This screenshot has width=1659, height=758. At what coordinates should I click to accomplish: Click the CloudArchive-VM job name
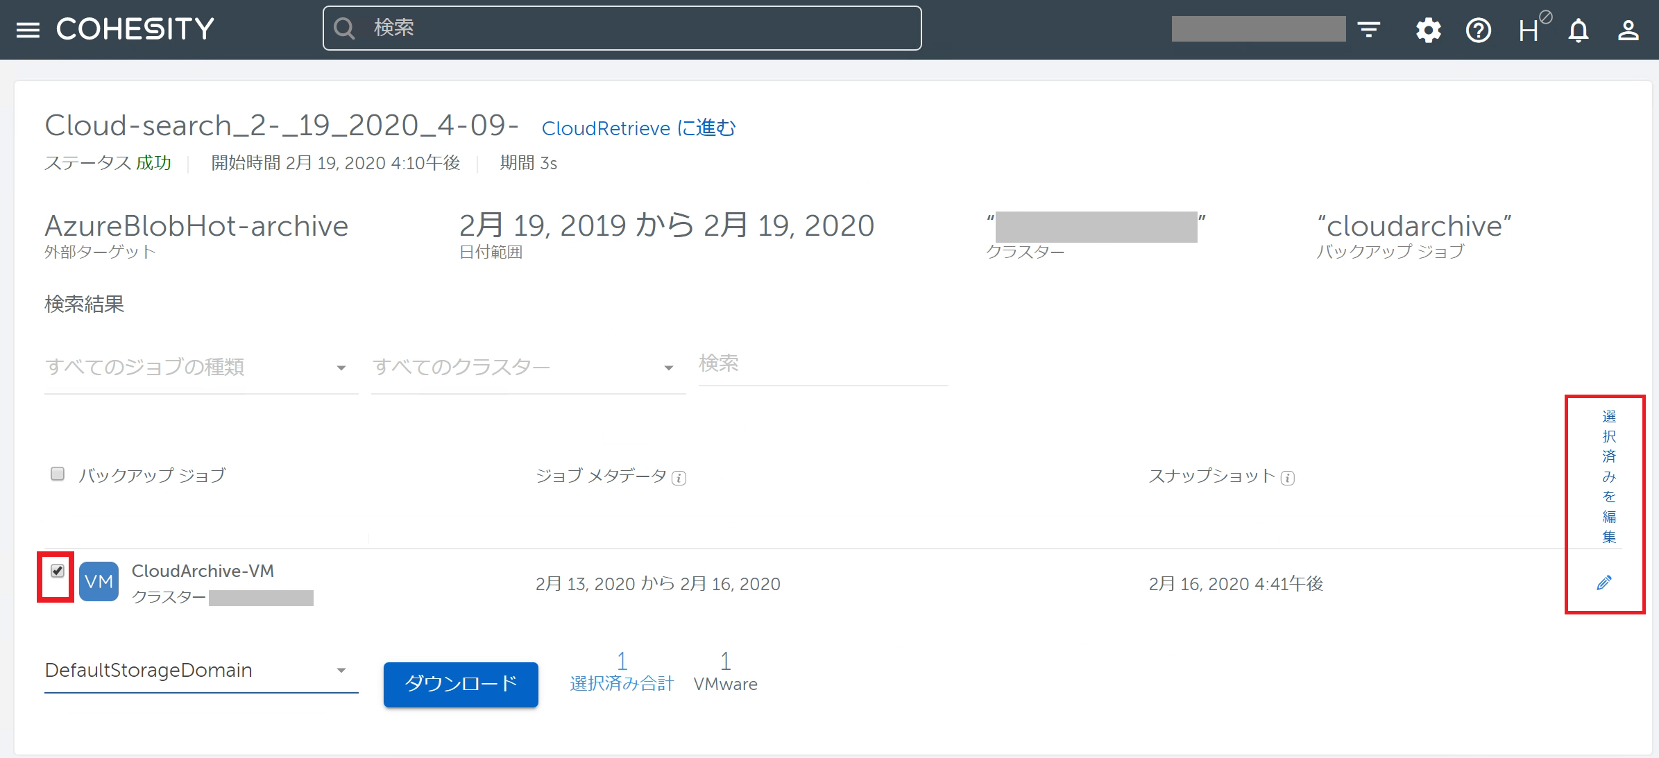tap(203, 571)
